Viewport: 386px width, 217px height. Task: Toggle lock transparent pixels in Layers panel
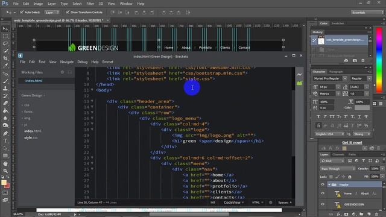tap(331, 177)
